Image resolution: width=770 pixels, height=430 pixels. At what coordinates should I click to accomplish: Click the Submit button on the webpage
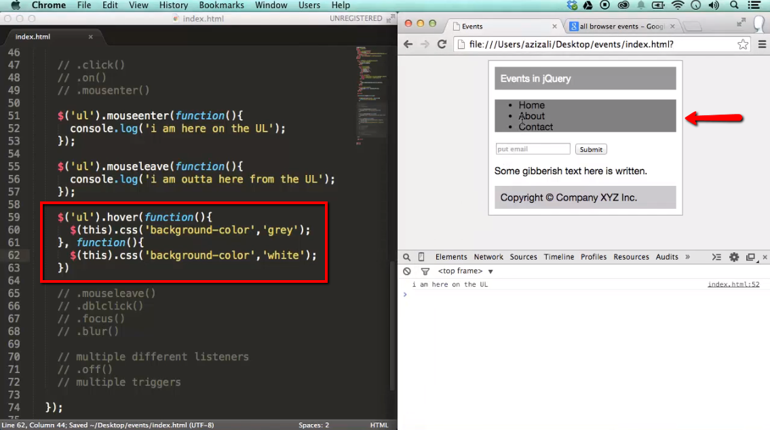(x=590, y=149)
